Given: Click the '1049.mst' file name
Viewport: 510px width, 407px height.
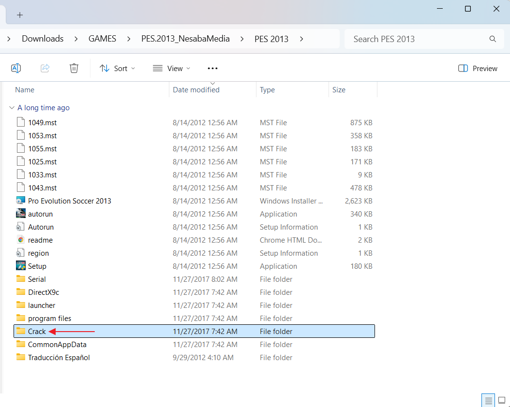Looking at the screenshot, I should (x=42, y=123).
